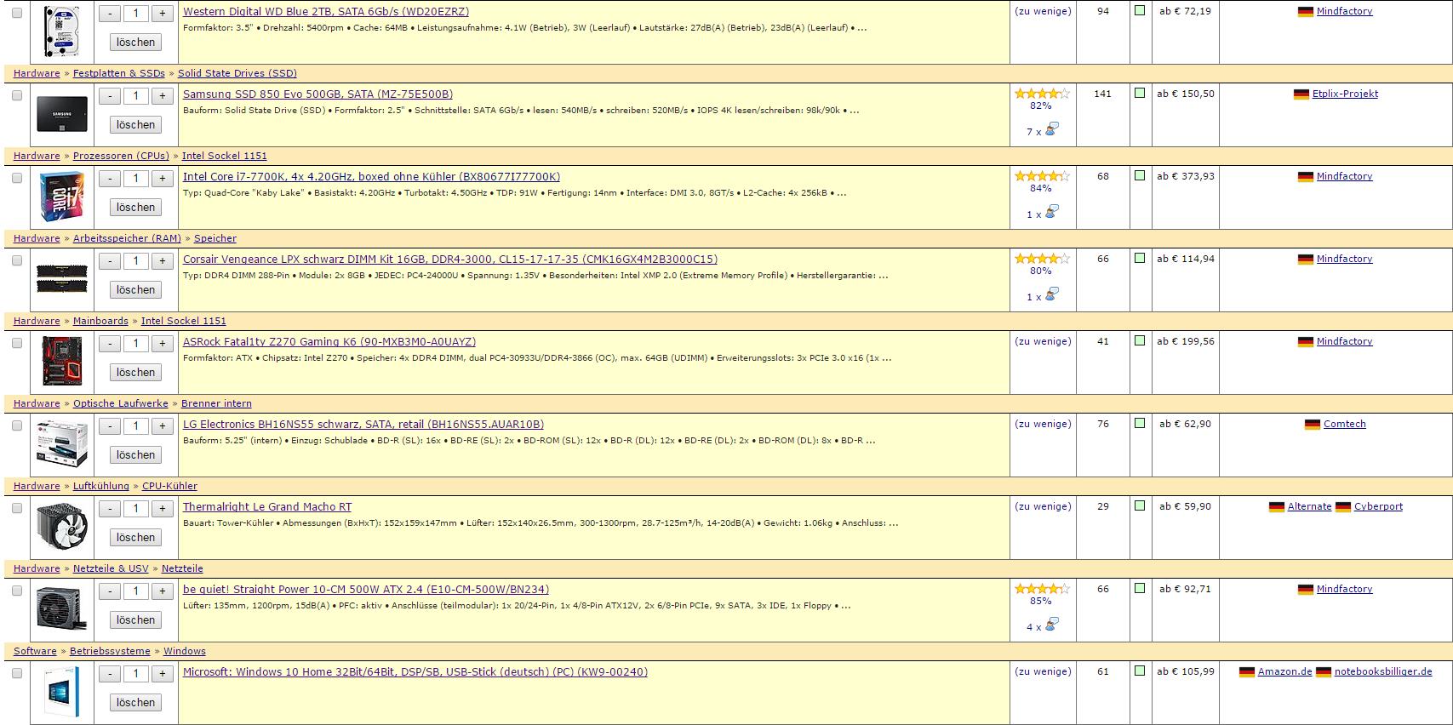Decrease quantity of be quiet! Straight Power
This screenshot has width=1453, height=725.
110,591
